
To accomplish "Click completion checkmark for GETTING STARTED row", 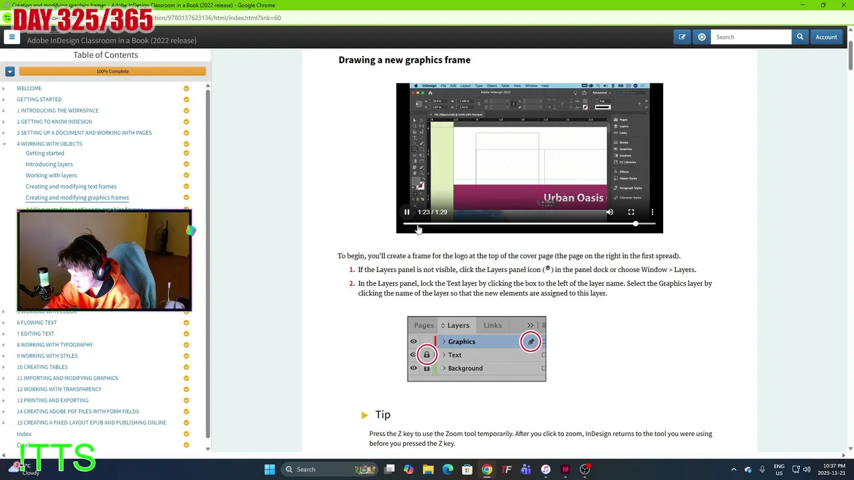I will pos(186,99).
